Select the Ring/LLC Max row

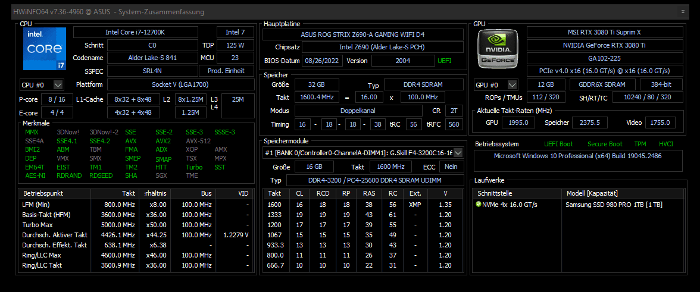(137, 255)
